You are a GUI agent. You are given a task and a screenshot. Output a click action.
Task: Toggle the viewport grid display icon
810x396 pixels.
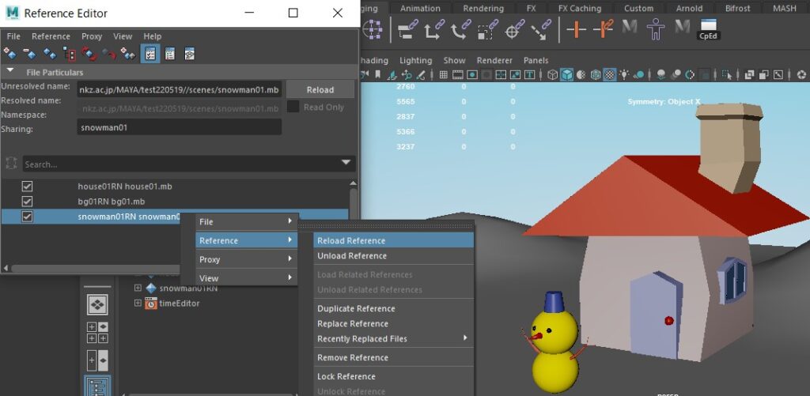(443, 75)
